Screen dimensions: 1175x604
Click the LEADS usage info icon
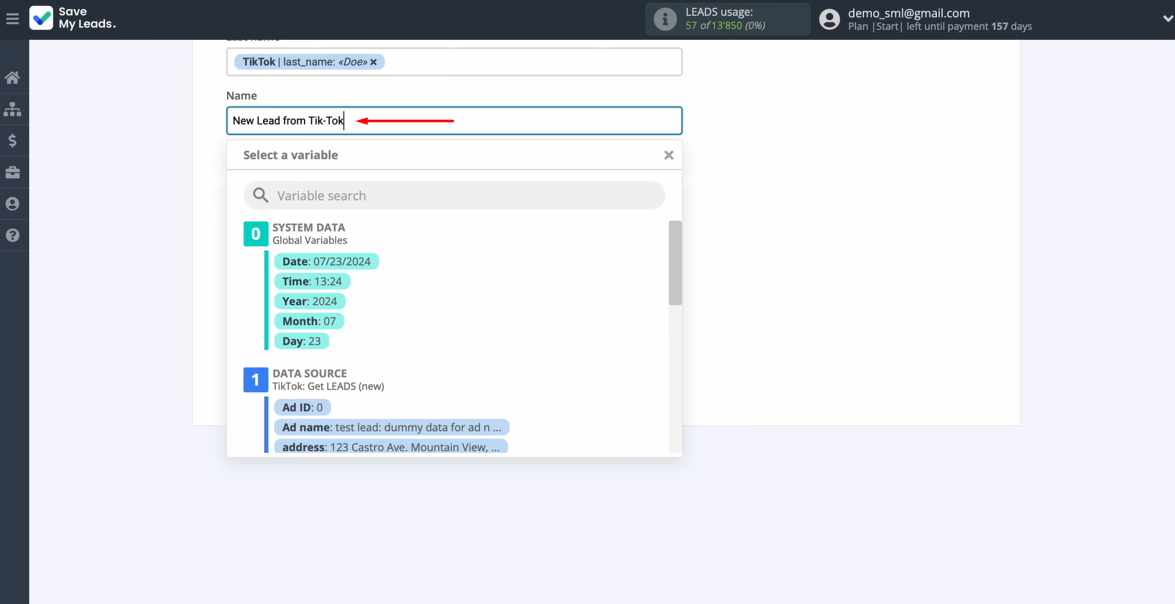665,19
